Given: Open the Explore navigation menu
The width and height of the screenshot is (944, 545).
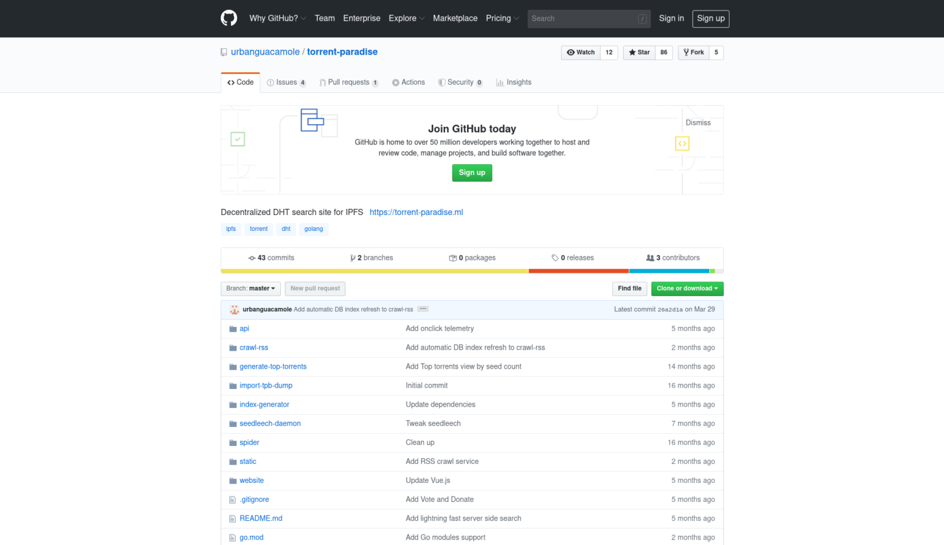Looking at the screenshot, I should 403,18.
